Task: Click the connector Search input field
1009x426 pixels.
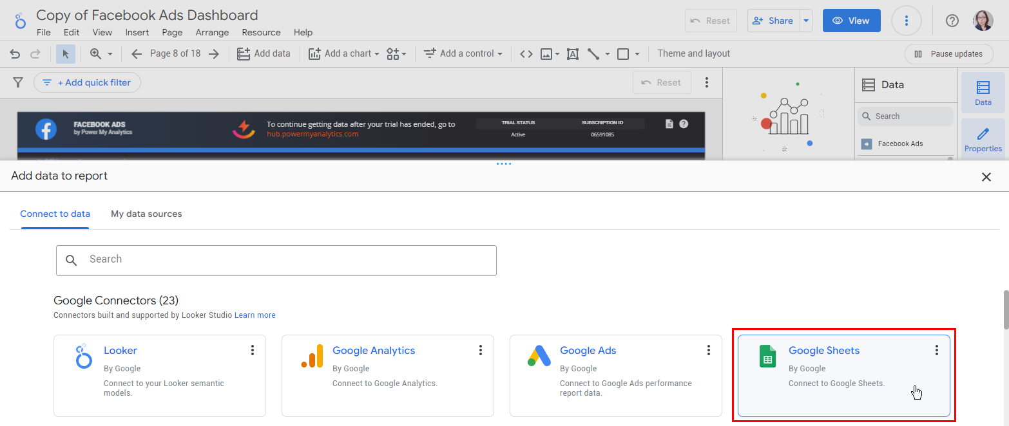Action: (x=276, y=259)
